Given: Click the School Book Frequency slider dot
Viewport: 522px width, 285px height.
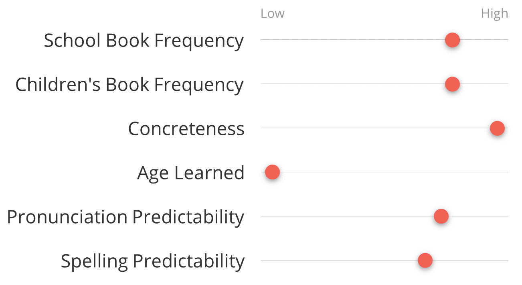Looking at the screenshot, I should 452,40.
